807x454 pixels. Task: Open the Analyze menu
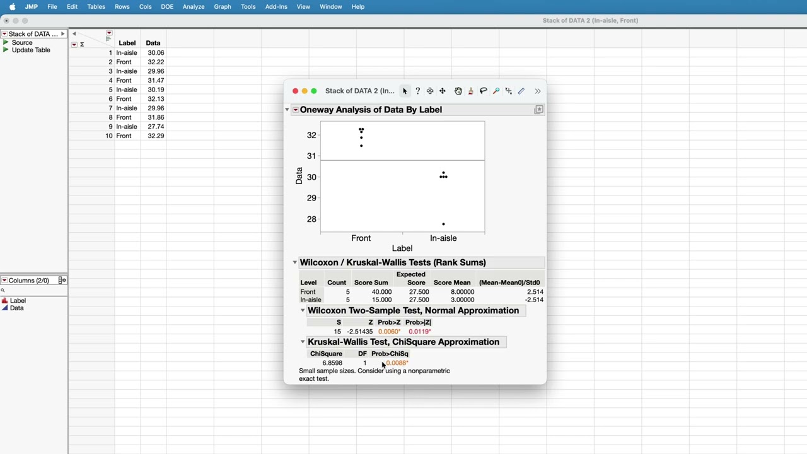194,6
